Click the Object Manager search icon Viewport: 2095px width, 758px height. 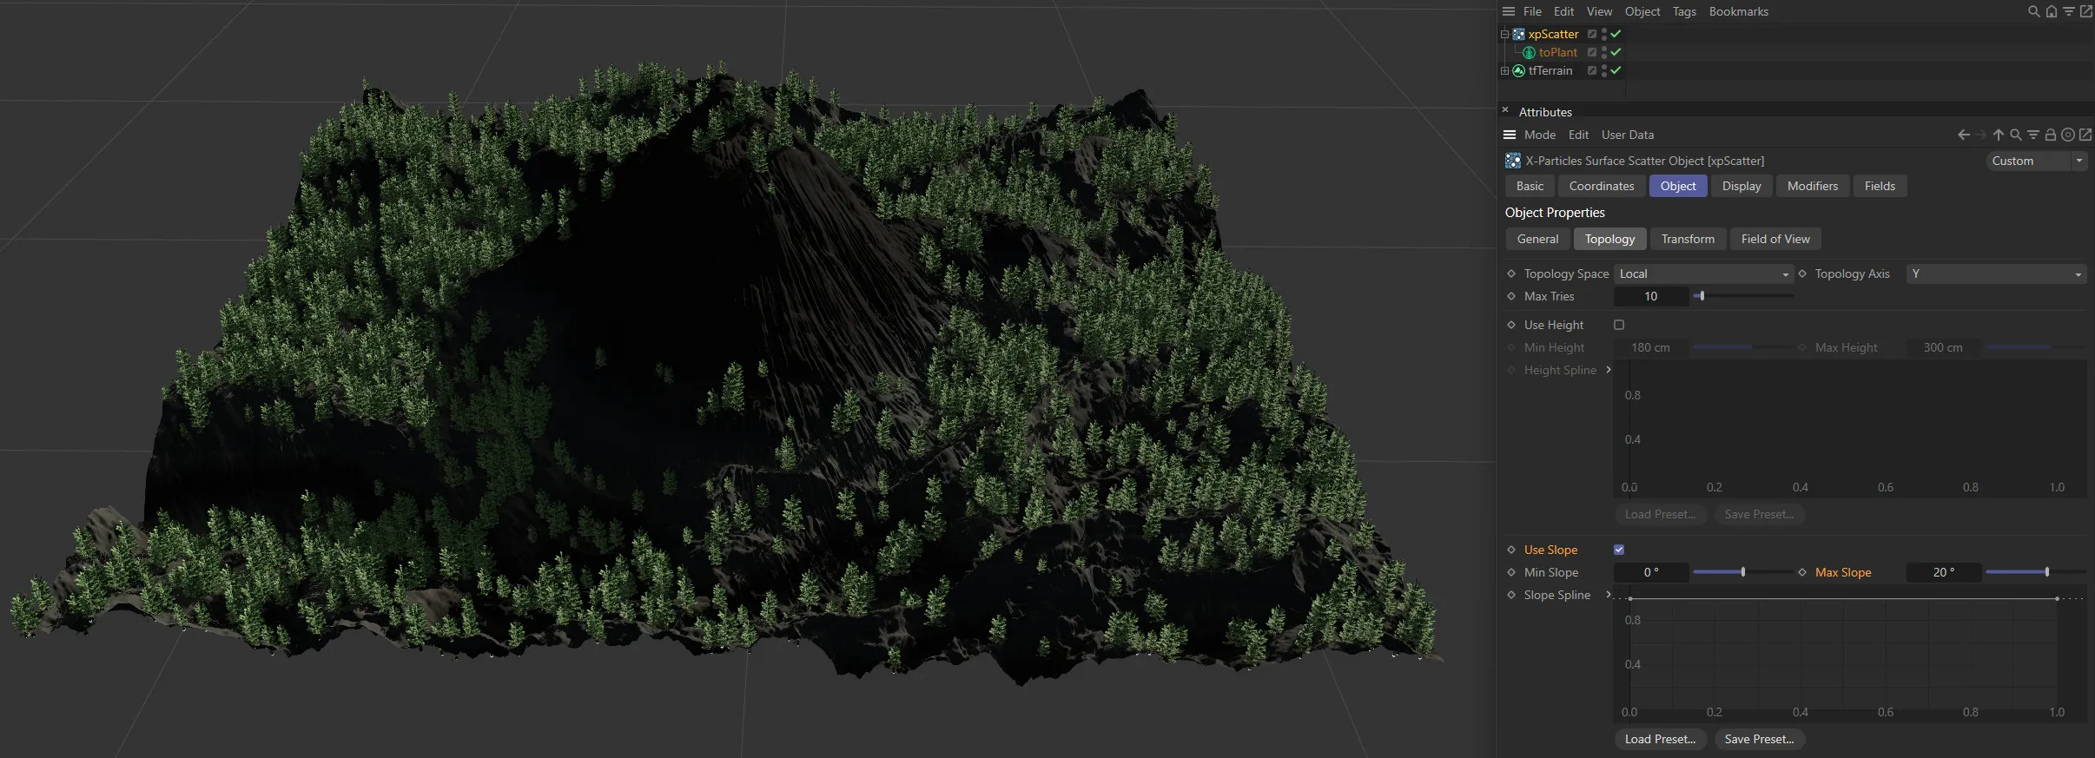tap(2033, 11)
